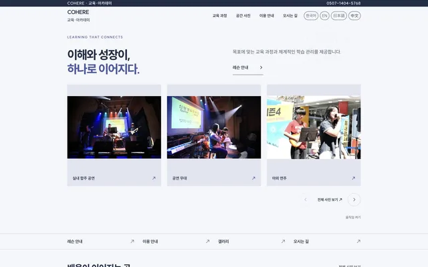Click the heading 하나로 이어지다.
Viewport: 428px width, 267px height.
click(103, 69)
